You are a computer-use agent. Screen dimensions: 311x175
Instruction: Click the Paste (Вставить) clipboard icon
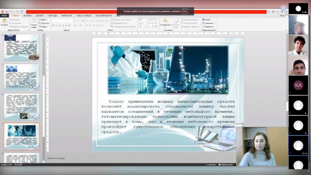[4, 21]
